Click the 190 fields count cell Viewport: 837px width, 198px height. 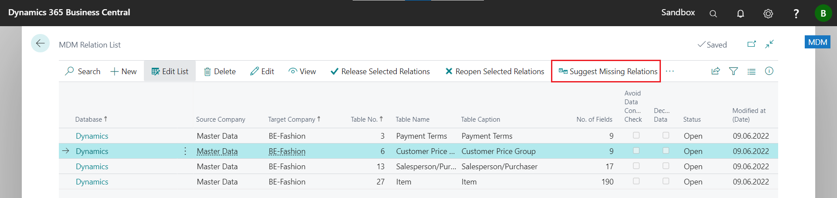pyautogui.click(x=607, y=182)
